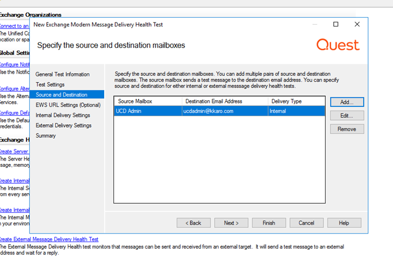Maximize the wizard dialog window
The height and width of the screenshot is (256, 393).
coord(336,24)
